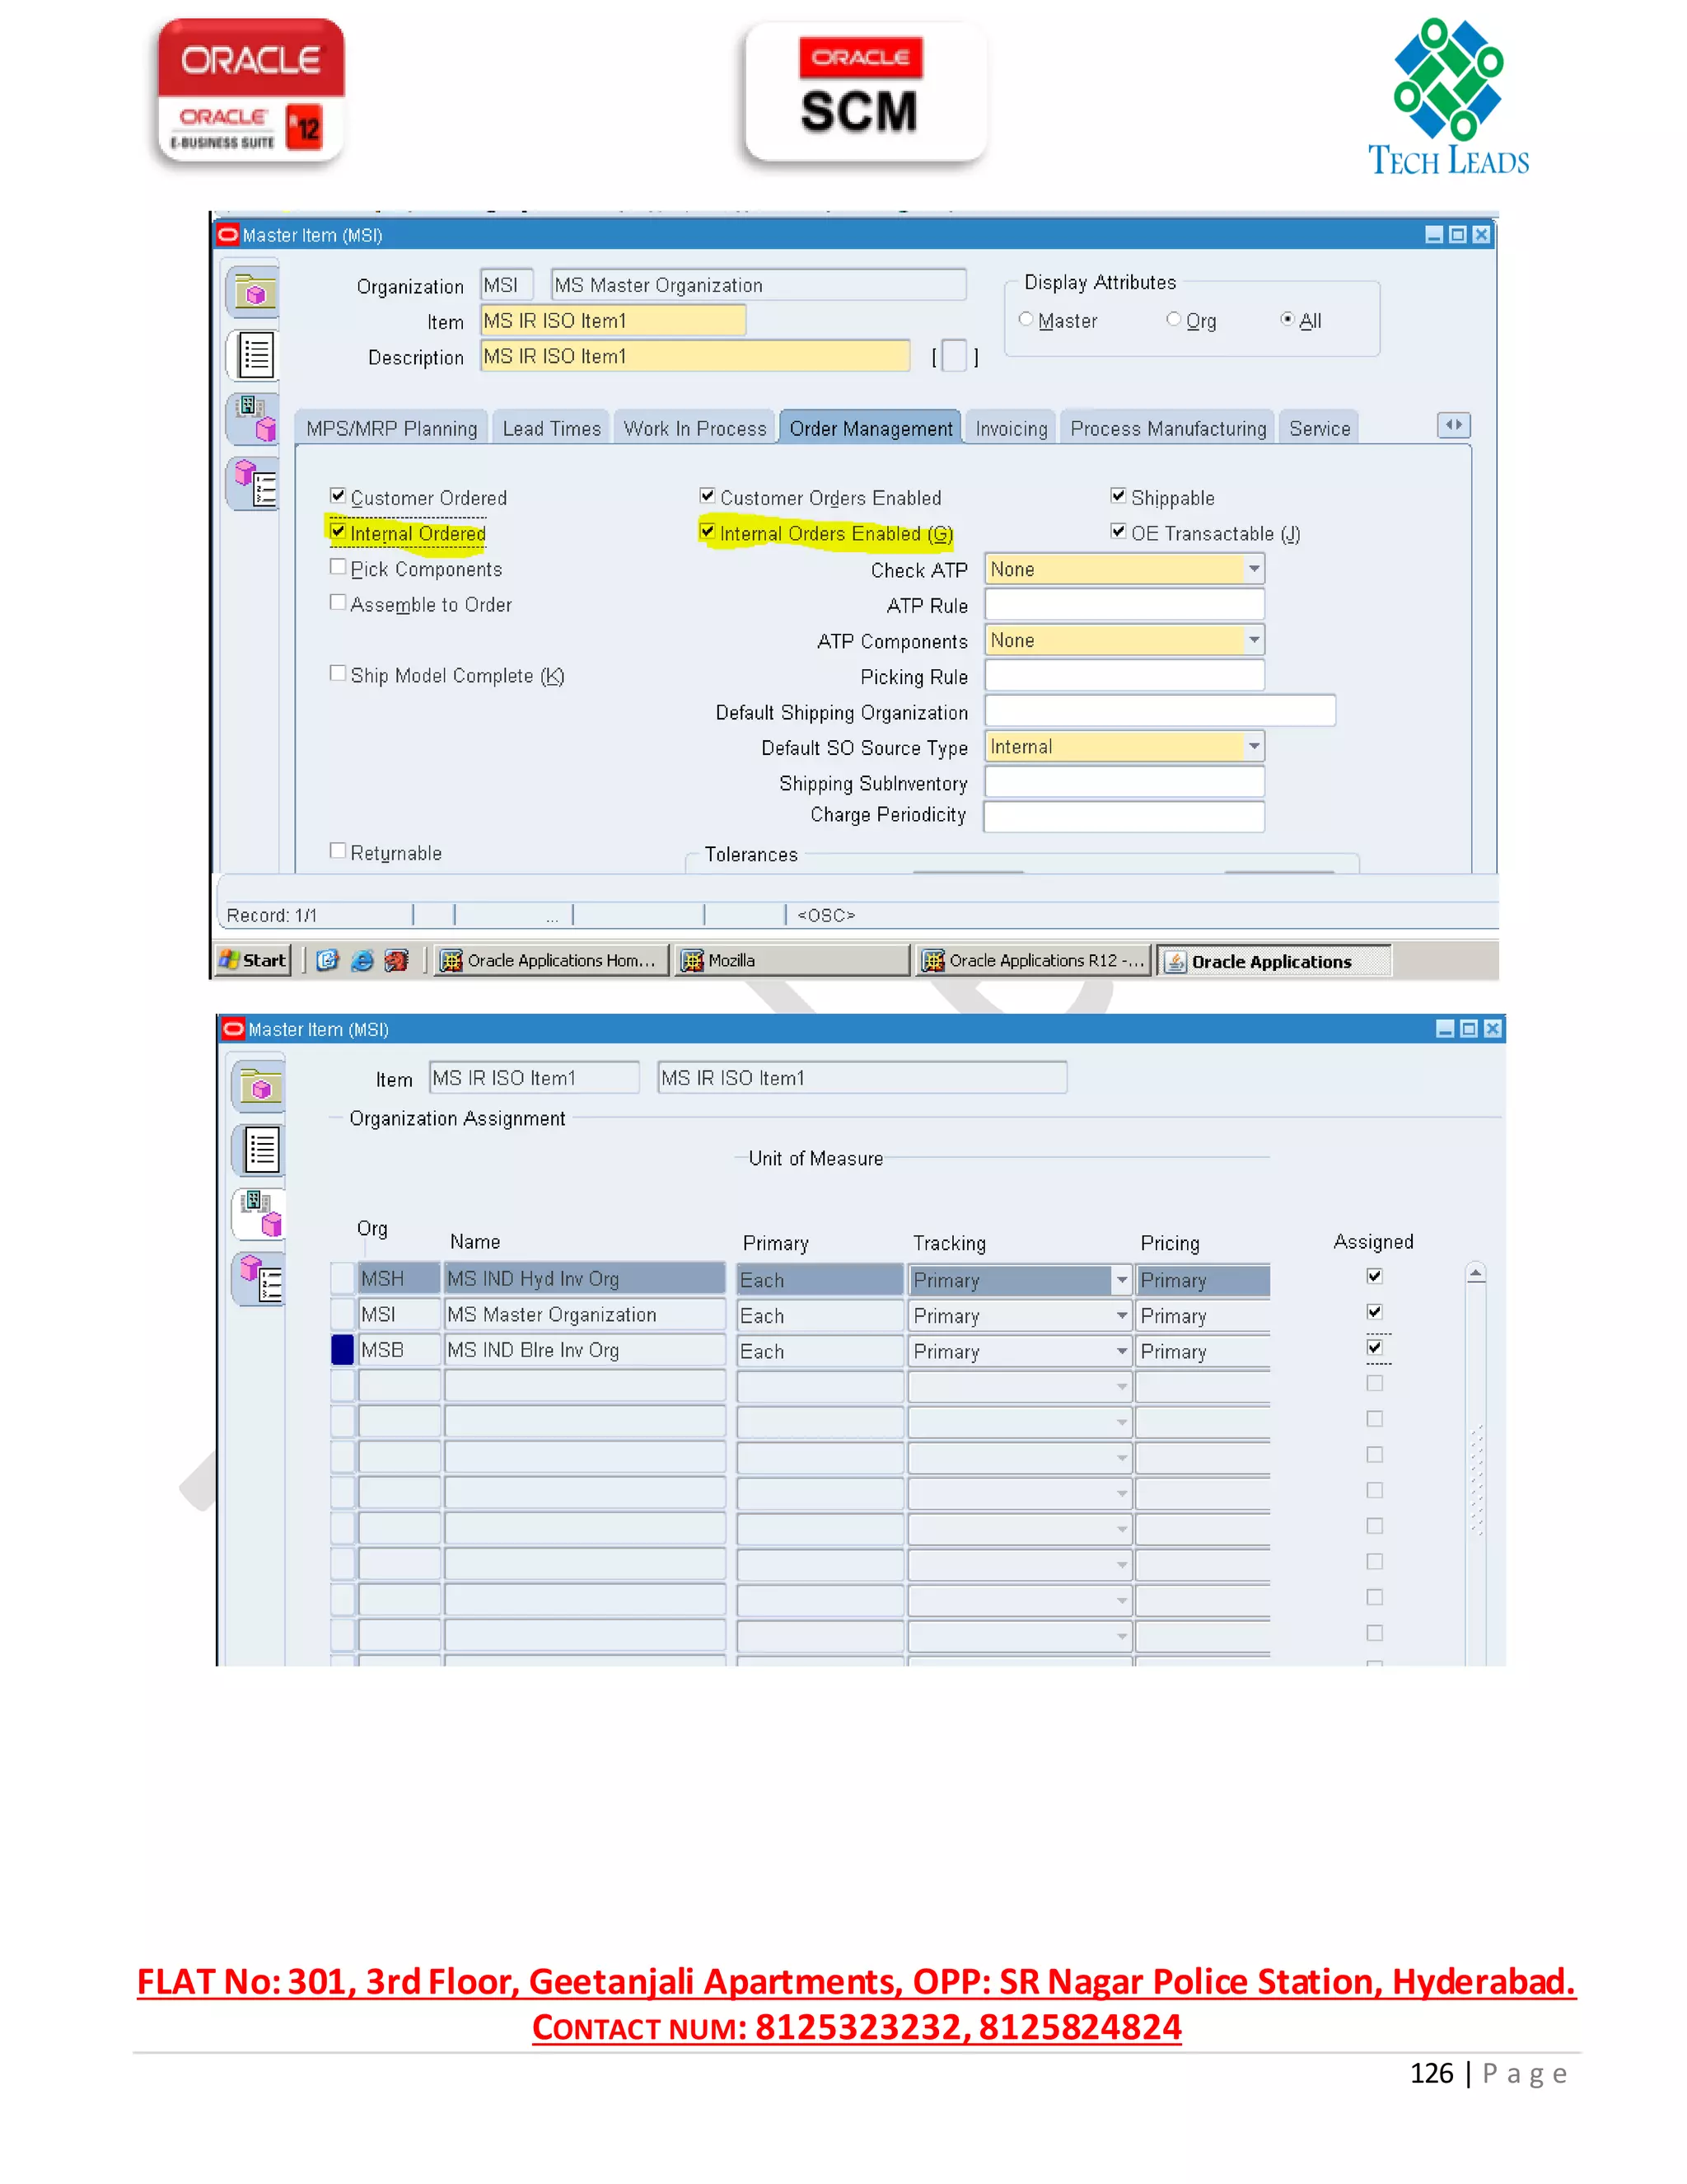The image size is (1687, 2184).
Task: Expand the Default SO Source Type dropdown
Action: [1253, 746]
